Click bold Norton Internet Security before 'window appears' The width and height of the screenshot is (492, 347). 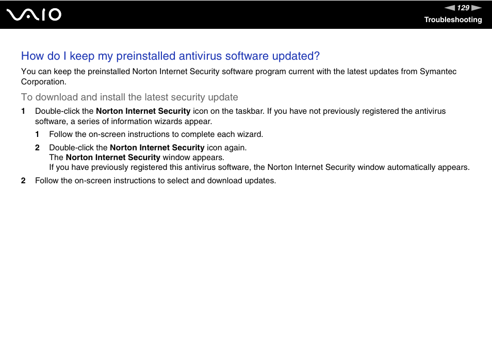pyautogui.click(x=113, y=157)
